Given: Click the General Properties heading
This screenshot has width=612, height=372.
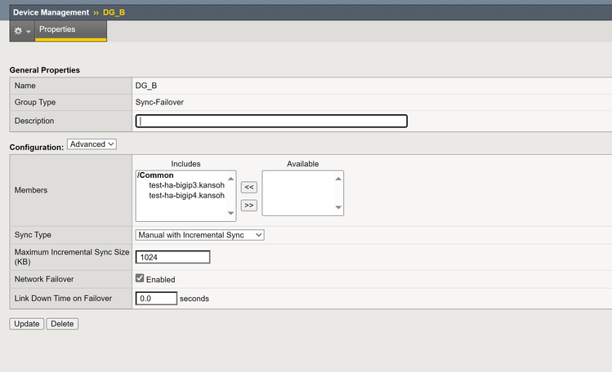Looking at the screenshot, I should click(x=44, y=70).
